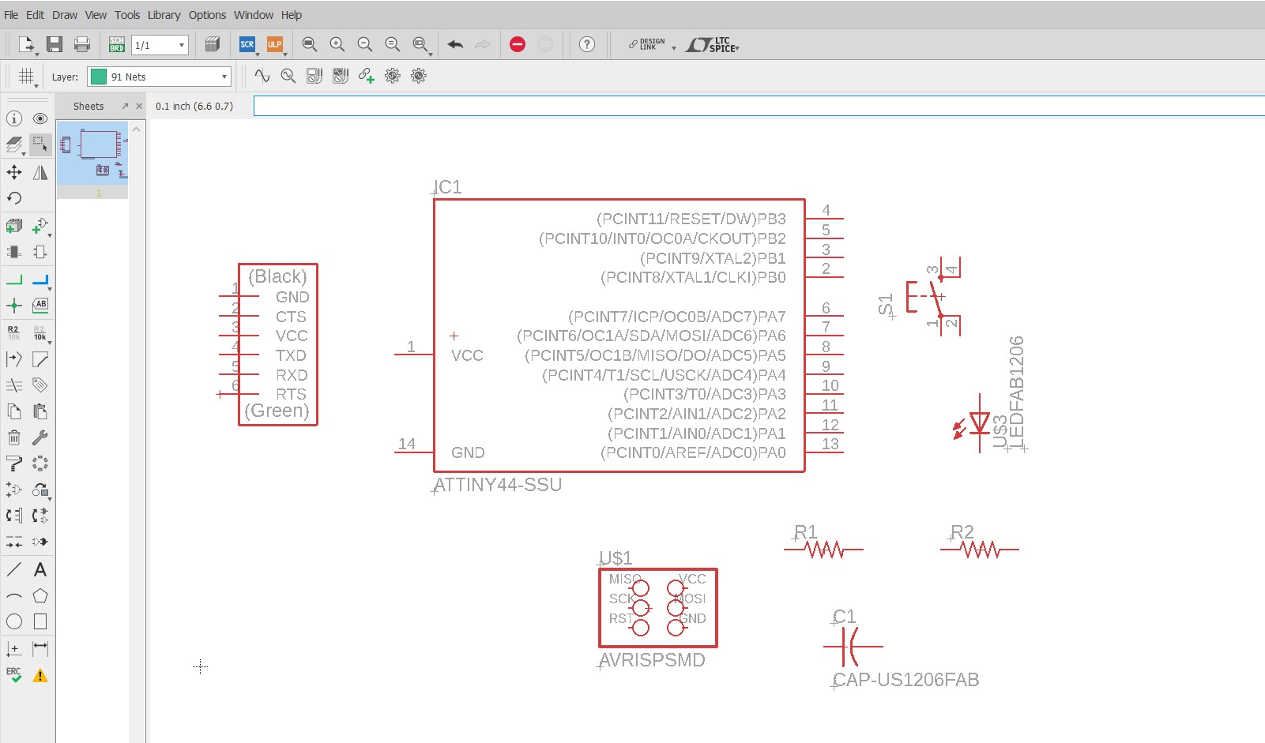The height and width of the screenshot is (743, 1265).
Task: Open the sheet selector 1/1 dropdown
Action: (160, 45)
